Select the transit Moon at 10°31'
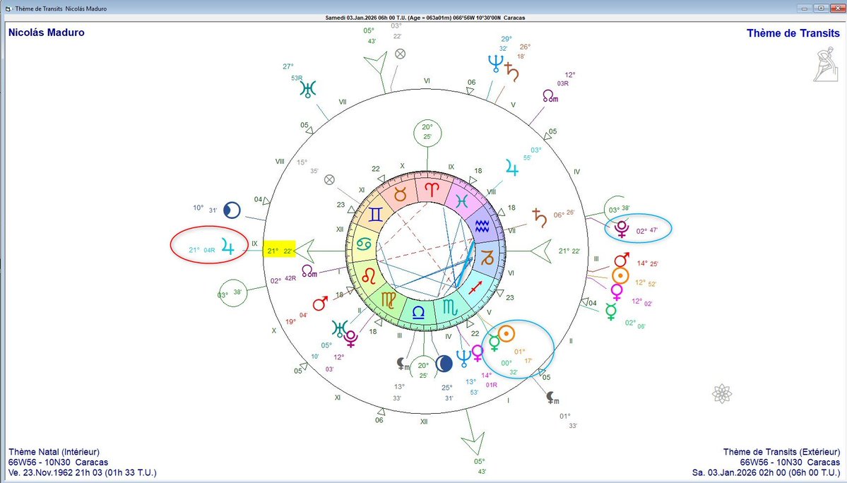The image size is (847, 483). [232, 210]
